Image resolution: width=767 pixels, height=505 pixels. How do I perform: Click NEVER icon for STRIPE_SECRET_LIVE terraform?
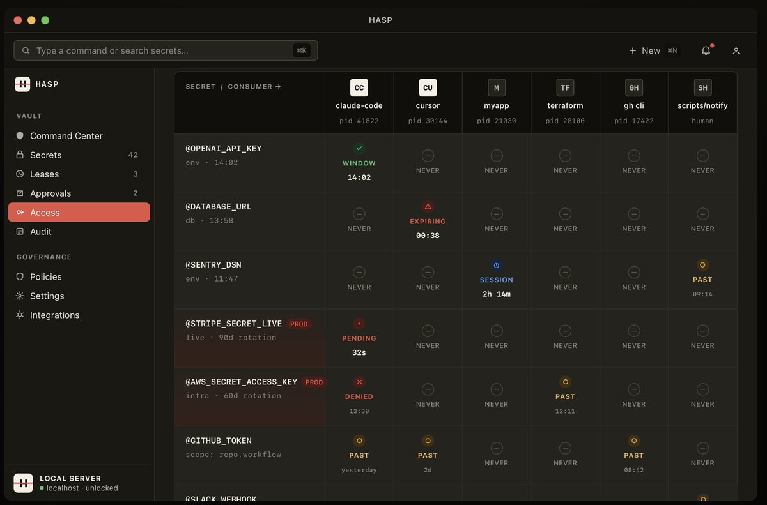[x=565, y=331]
